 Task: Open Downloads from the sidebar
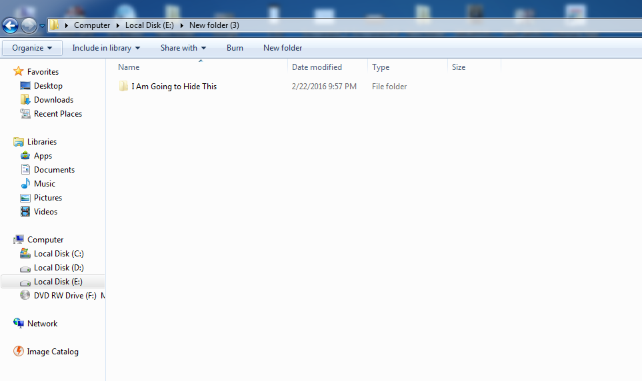click(x=53, y=100)
